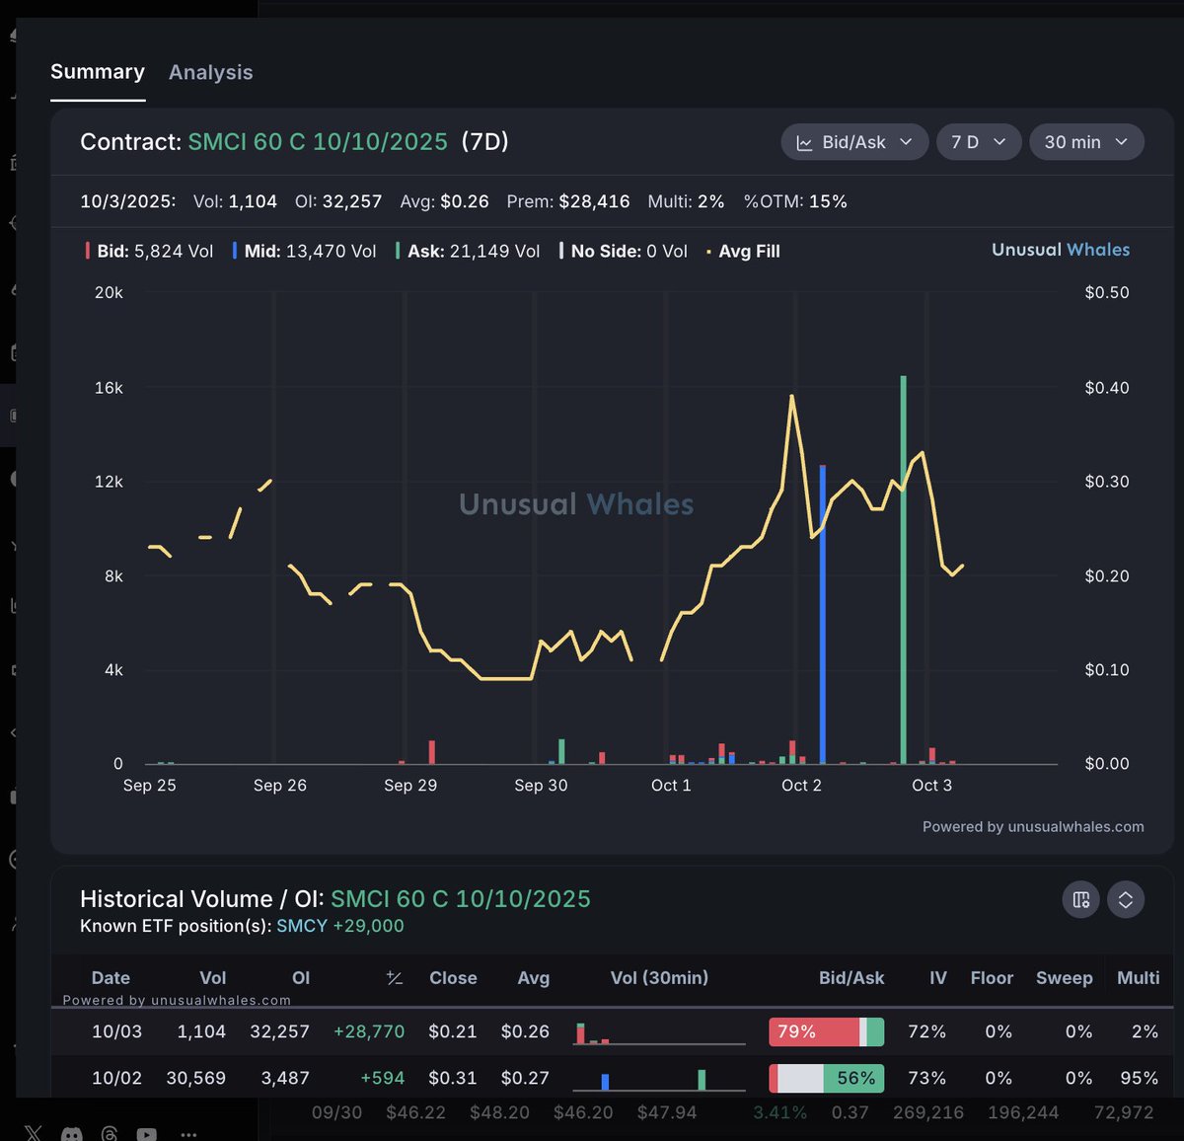The width and height of the screenshot is (1184, 1141).
Task: Click the Unusual Whales logo above the chart
Action: (x=1061, y=250)
